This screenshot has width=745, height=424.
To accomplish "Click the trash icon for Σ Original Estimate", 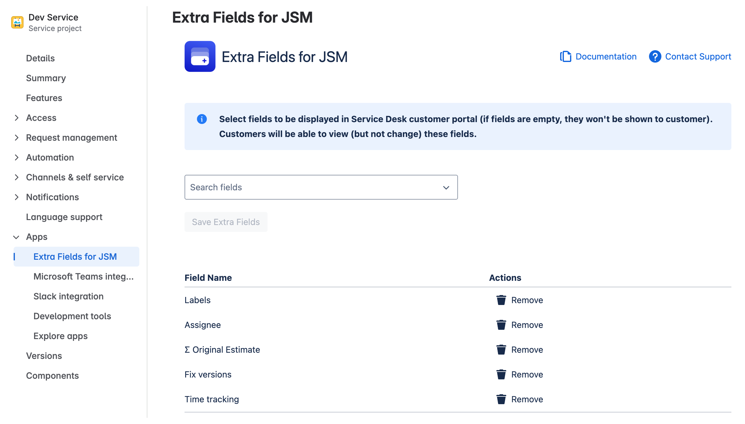I will [x=501, y=350].
